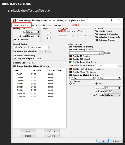The image size is (125, 145).
Task: Click the working size Width stepper
Action: pyautogui.click(x=38, y=32)
